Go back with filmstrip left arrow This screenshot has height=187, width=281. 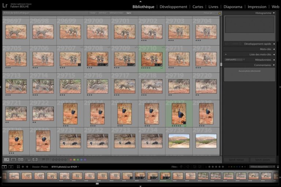click(x=23, y=167)
